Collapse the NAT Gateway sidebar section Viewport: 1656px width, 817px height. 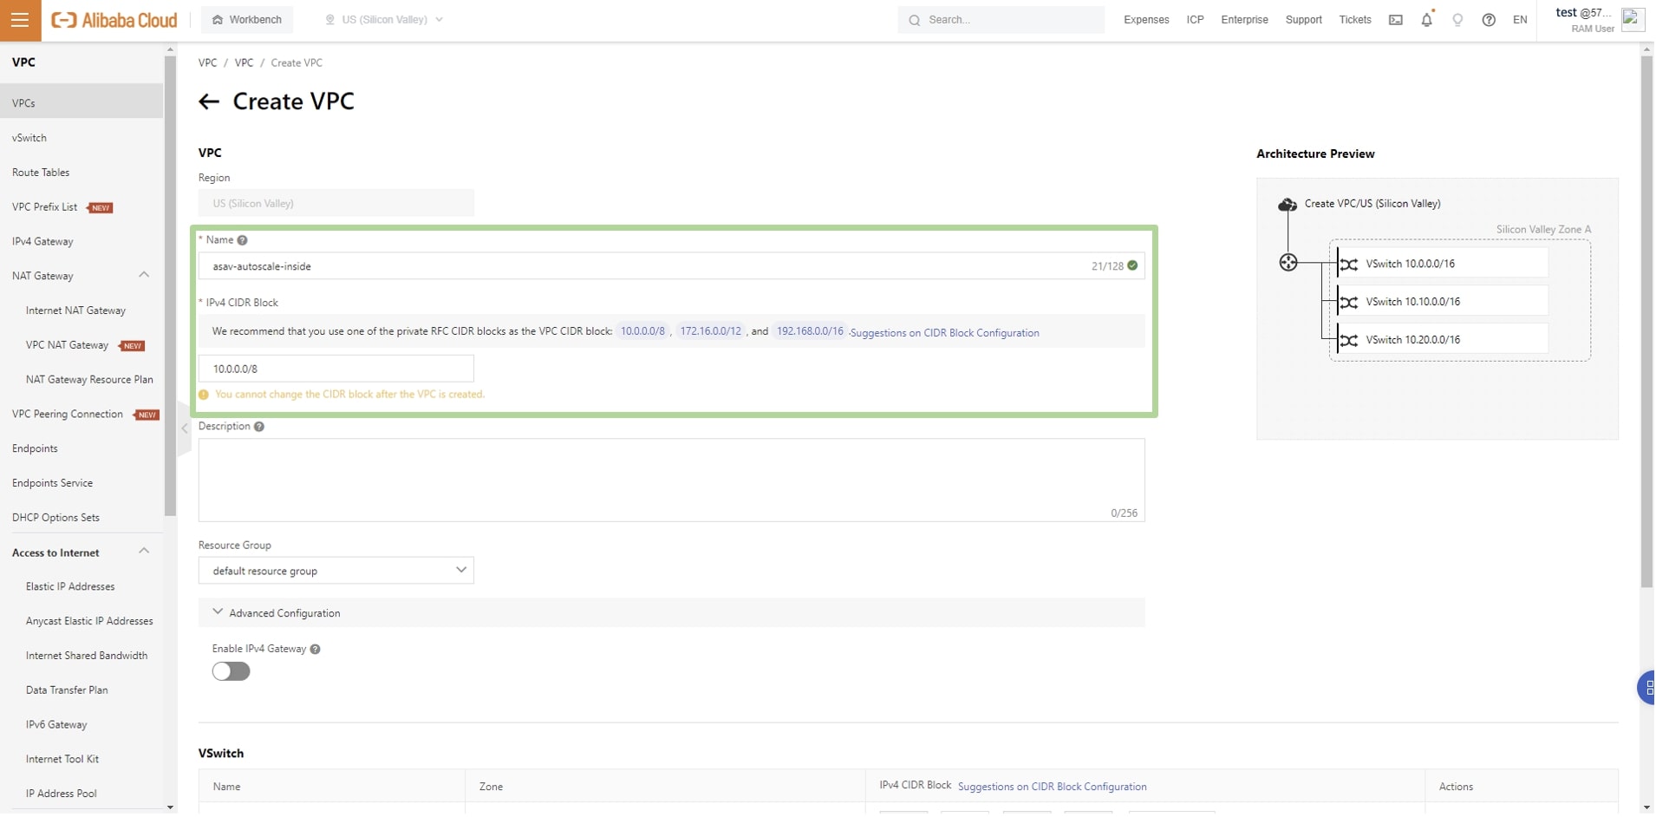point(144,275)
